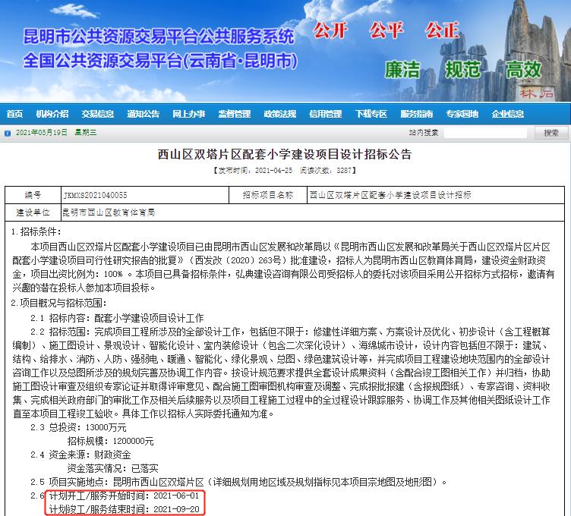Click the 昆明市西山区教育体育局 cell
The height and width of the screenshot is (516, 571).
(312, 212)
